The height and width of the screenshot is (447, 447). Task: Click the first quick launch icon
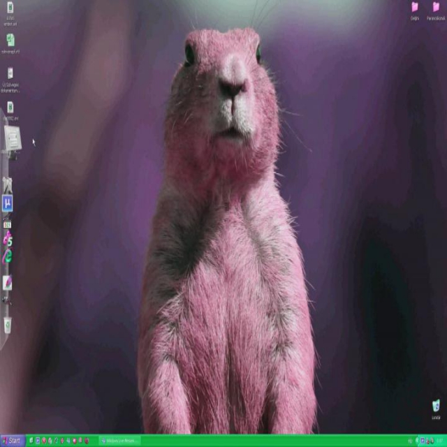31,441
